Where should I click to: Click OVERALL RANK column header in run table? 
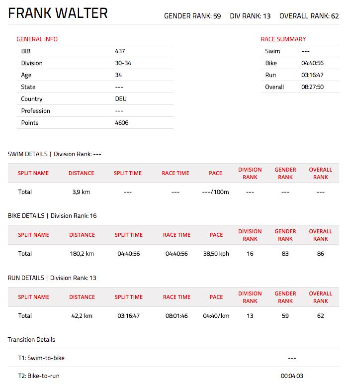[321, 297]
